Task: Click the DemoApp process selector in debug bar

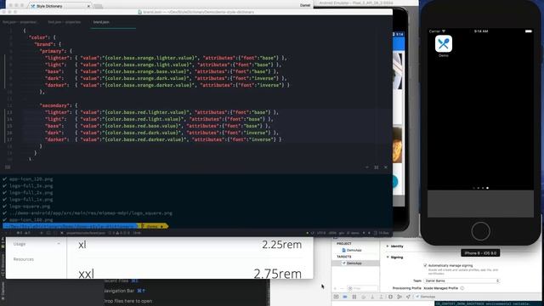Action: (425, 297)
